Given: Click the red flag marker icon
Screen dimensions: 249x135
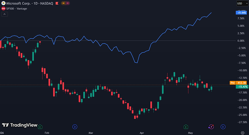Looking at the screenshot, I should 57,3.
